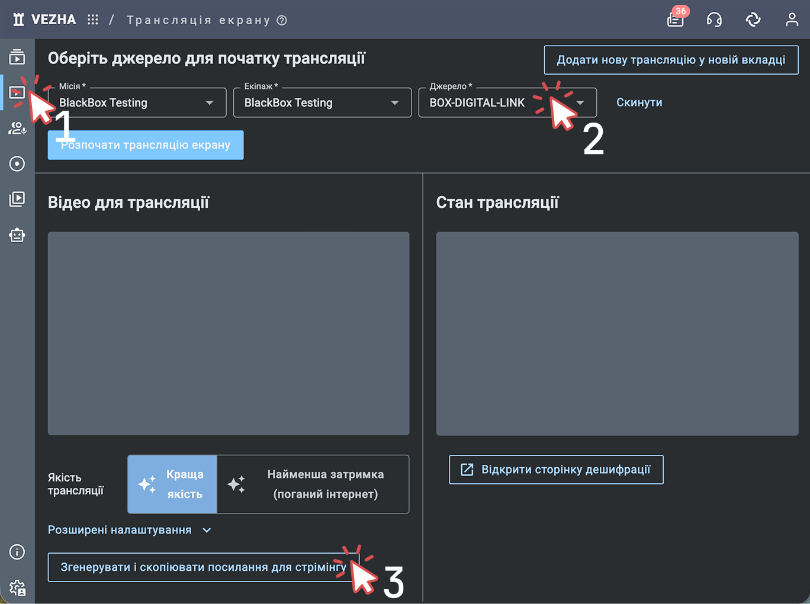Click the Трансляція екрану breadcrumb title

[x=198, y=20]
